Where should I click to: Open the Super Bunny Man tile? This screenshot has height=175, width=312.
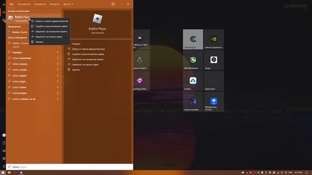coord(141,81)
